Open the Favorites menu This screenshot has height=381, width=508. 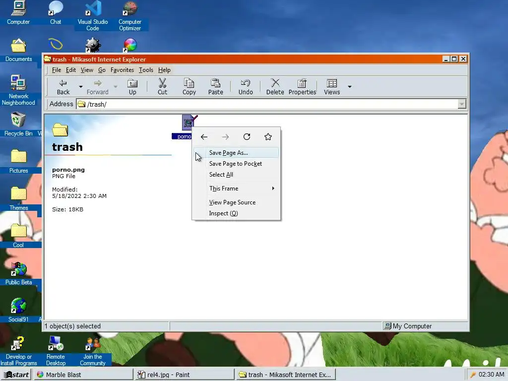click(x=122, y=70)
